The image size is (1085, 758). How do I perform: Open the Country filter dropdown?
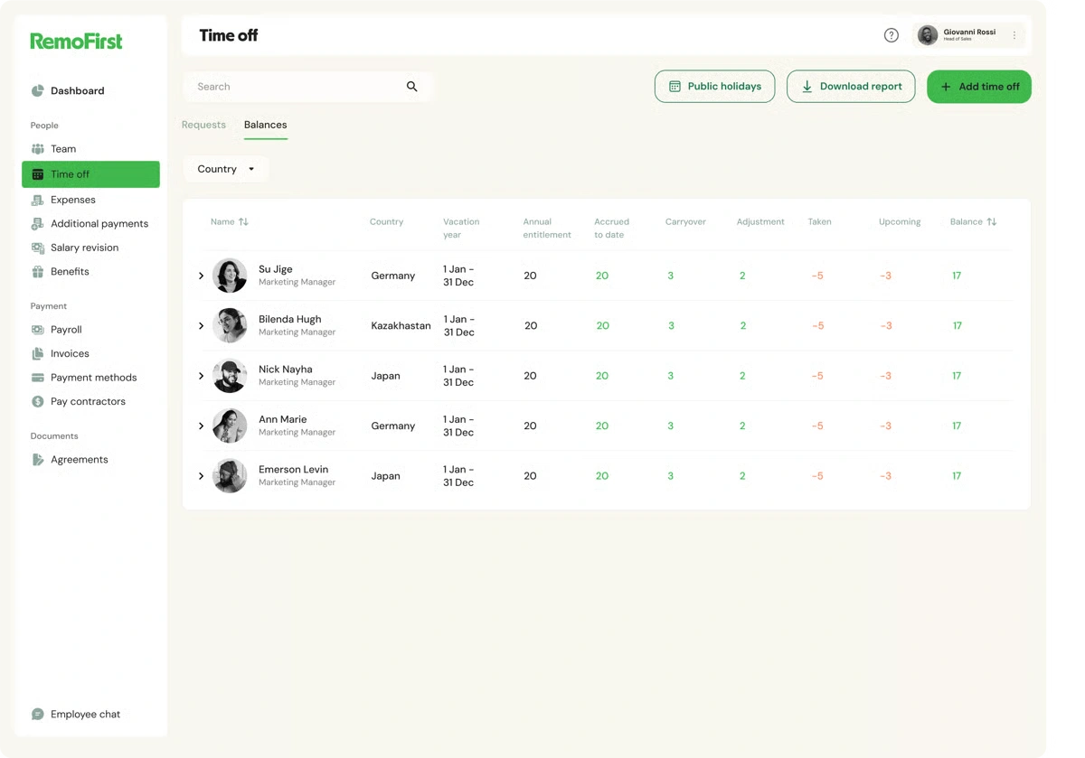(x=226, y=169)
